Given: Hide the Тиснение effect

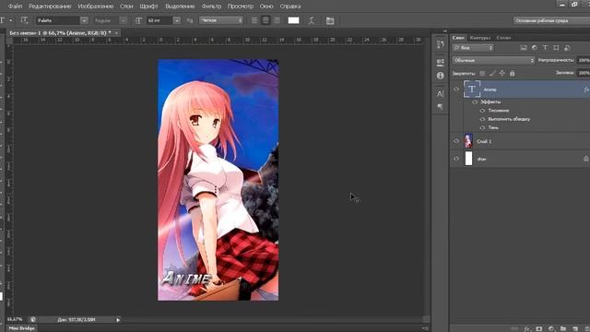Looking at the screenshot, I should pos(482,111).
